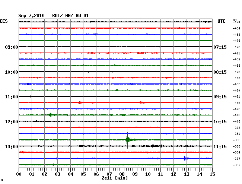242x184 pixels.
Task: Click the small green spike near minute 02.5
Action: pyautogui.click(x=51, y=115)
